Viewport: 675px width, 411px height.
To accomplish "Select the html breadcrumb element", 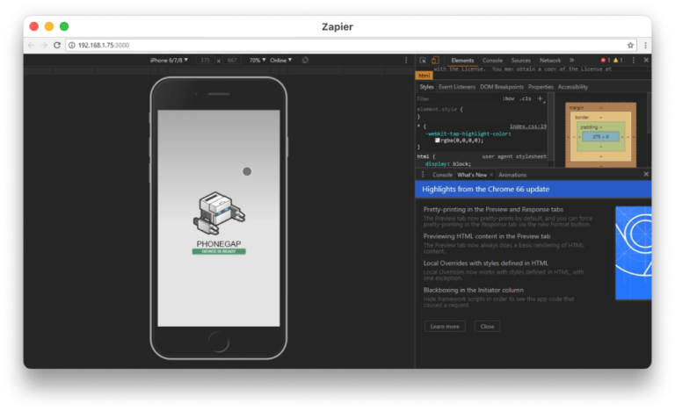I will click(x=424, y=76).
